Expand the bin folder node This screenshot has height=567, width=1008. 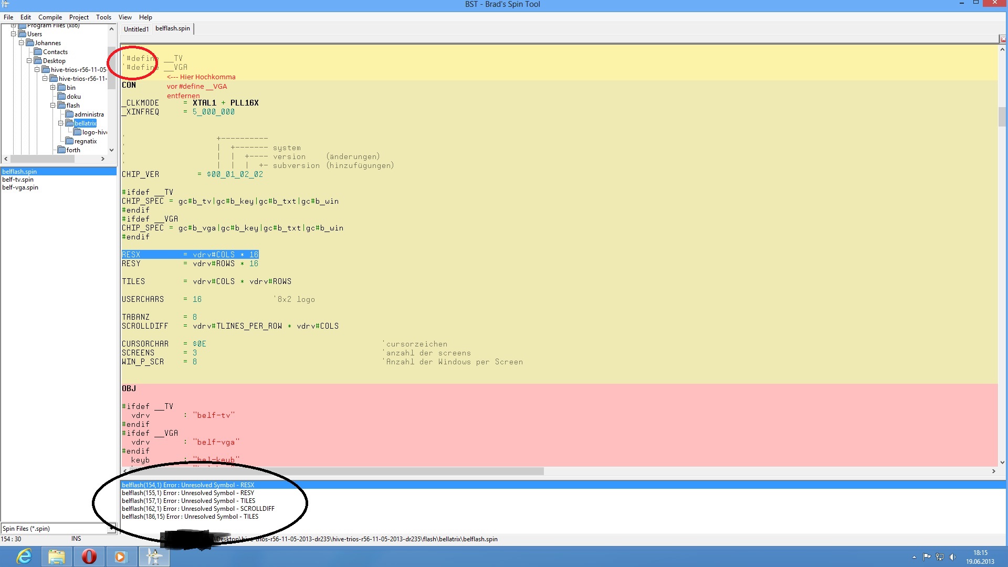pyautogui.click(x=52, y=88)
